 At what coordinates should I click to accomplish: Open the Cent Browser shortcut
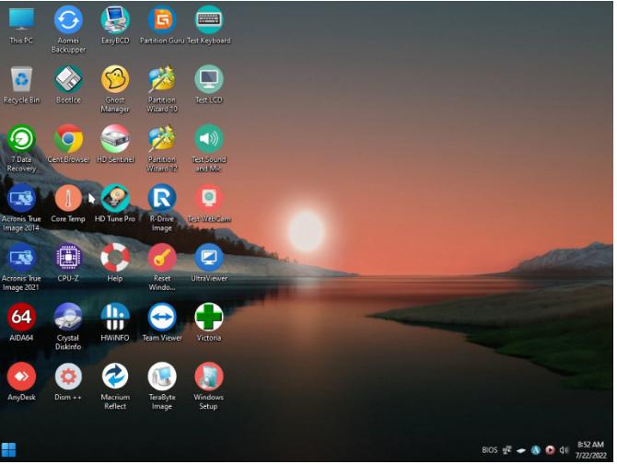tap(68, 139)
